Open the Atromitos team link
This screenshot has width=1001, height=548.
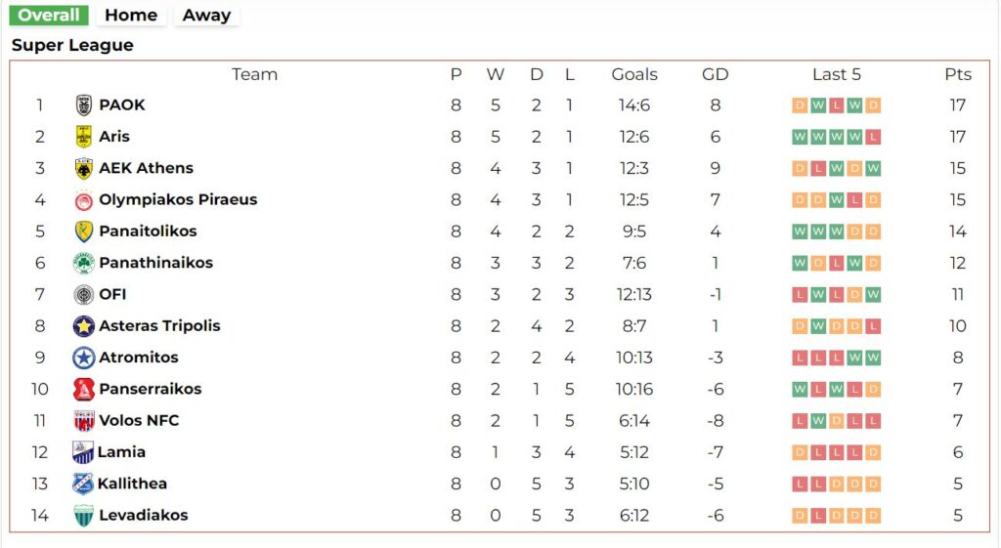click(139, 358)
